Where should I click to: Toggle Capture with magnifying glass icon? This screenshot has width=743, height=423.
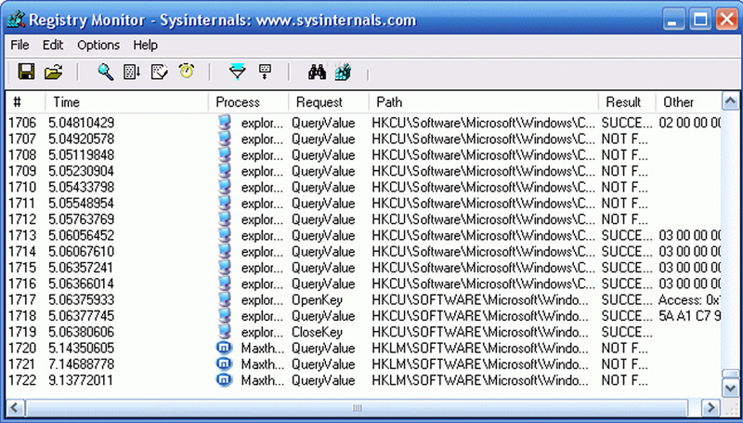105,73
